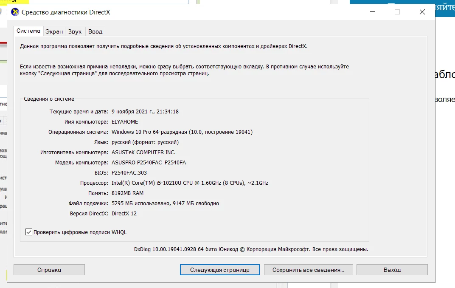Click manufacturer ASUSTeK COMPUTER INC.
Screen dimensions: 455x288
click(x=143, y=152)
